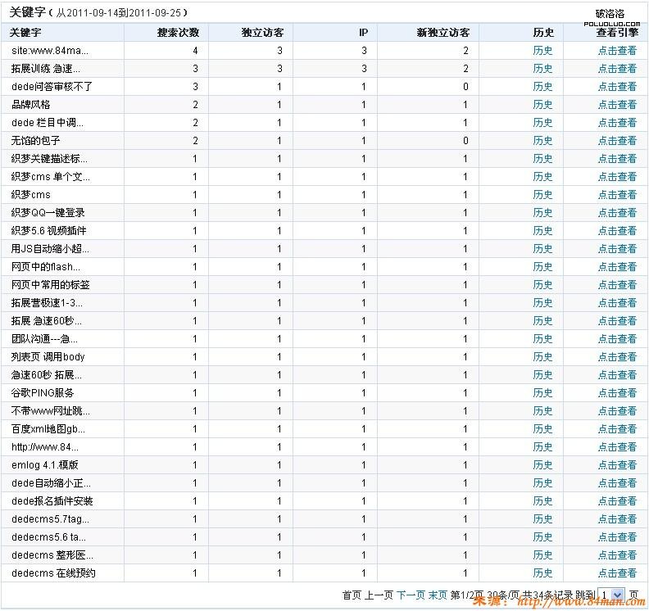The image size is (649, 611).
Task: Click 上一页 previous page link
Action: point(379,595)
